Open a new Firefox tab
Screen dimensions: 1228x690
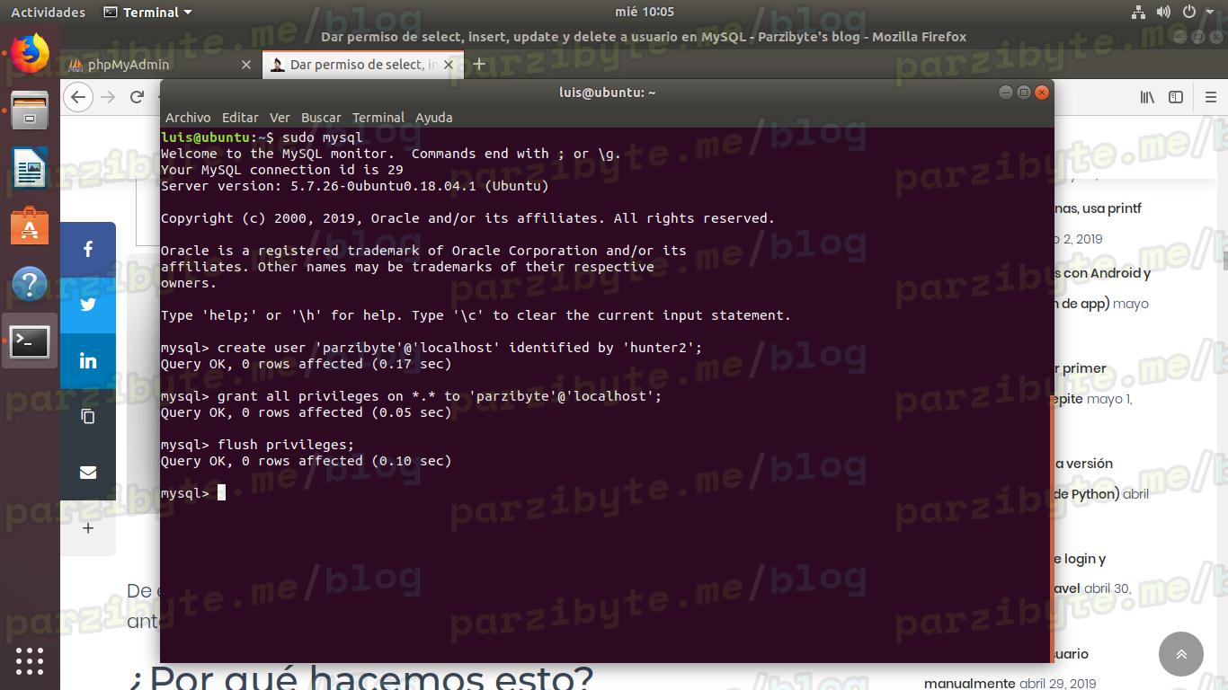[479, 64]
